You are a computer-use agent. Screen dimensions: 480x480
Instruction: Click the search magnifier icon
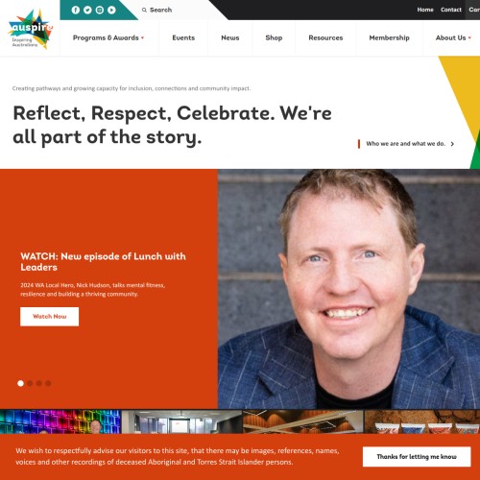[144, 10]
